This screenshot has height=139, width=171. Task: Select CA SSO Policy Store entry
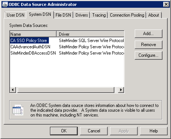click(x=29, y=41)
